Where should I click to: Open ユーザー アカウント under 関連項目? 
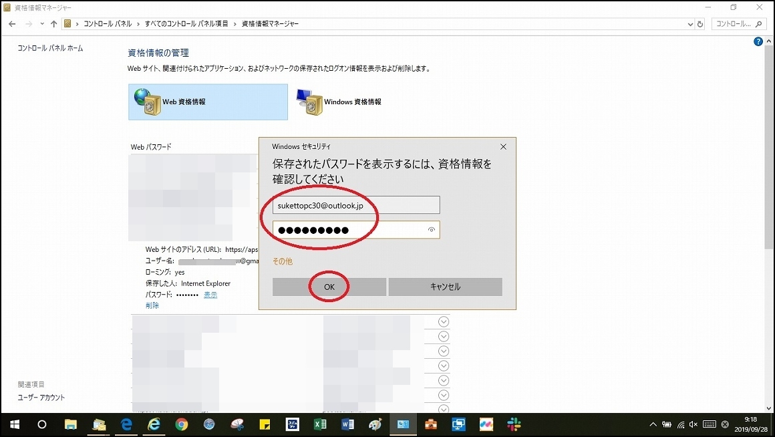click(x=41, y=398)
